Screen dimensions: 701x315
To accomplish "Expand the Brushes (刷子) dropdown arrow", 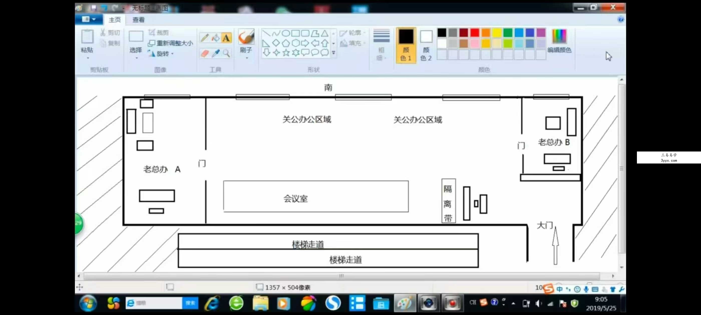I will [x=247, y=58].
